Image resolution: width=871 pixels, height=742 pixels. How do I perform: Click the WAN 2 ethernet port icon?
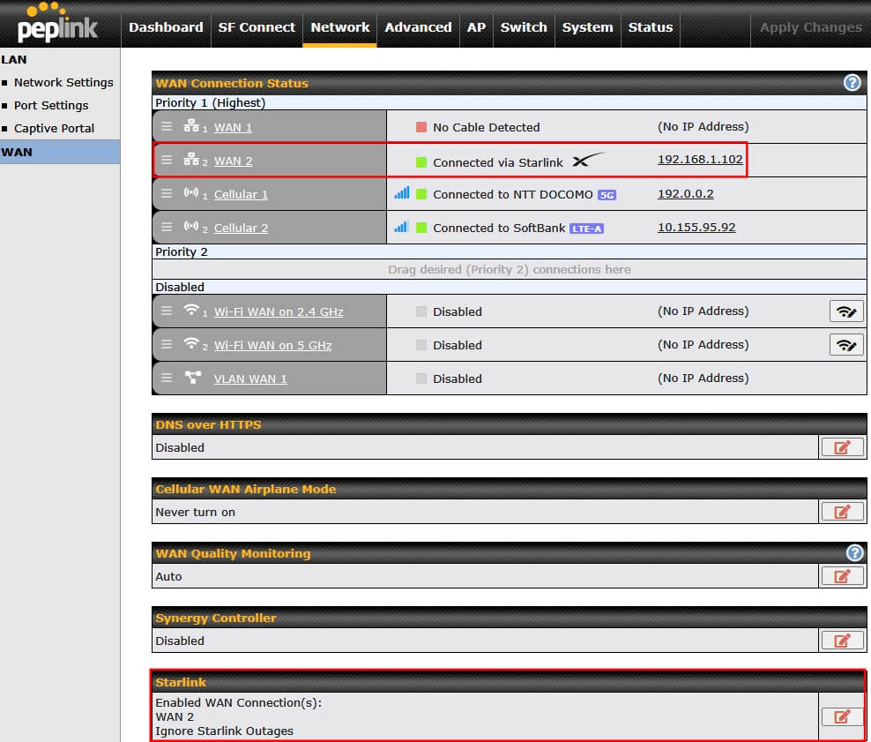point(191,159)
